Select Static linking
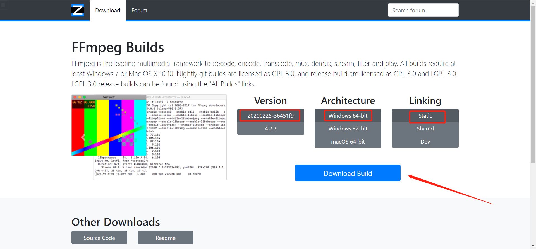This screenshot has width=536, height=249. click(x=425, y=116)
